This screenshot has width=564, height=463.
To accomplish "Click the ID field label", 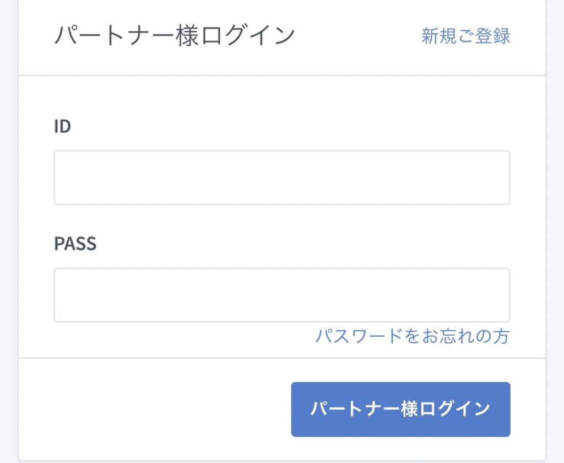I will 63,127.
